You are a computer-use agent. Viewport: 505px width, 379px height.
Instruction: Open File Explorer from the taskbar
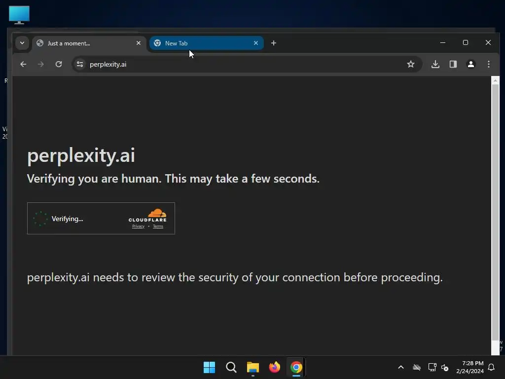point(253,367)
